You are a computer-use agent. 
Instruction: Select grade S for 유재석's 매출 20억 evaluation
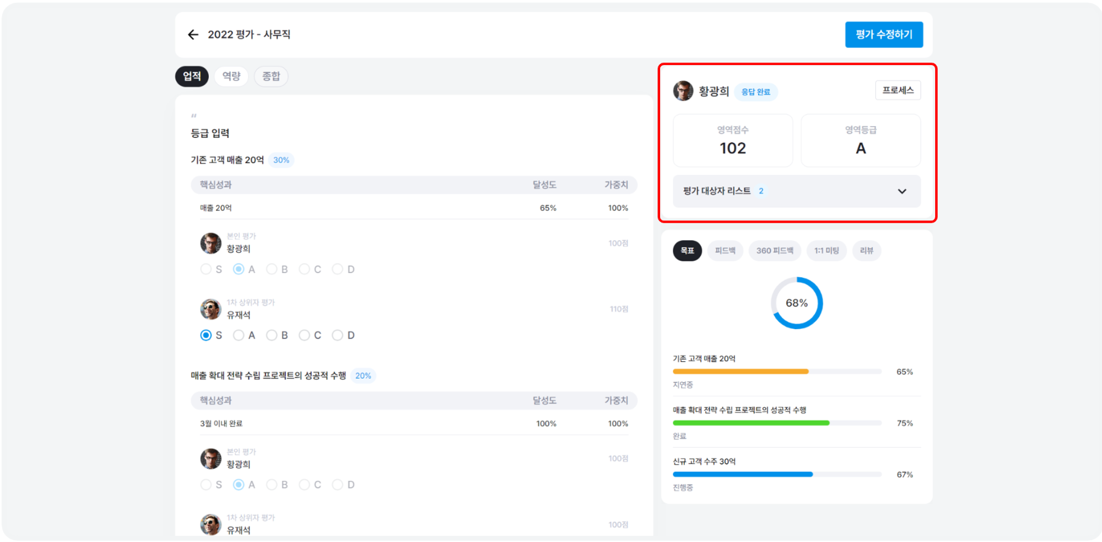[206, 335]
